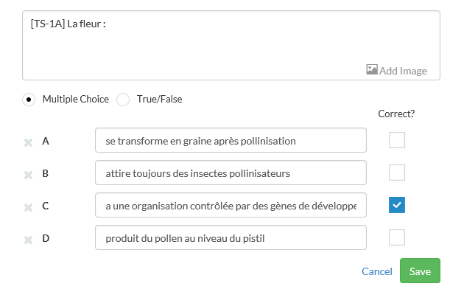Click the Add Image text link
450x292 pixels.
[x=403, y=71]
